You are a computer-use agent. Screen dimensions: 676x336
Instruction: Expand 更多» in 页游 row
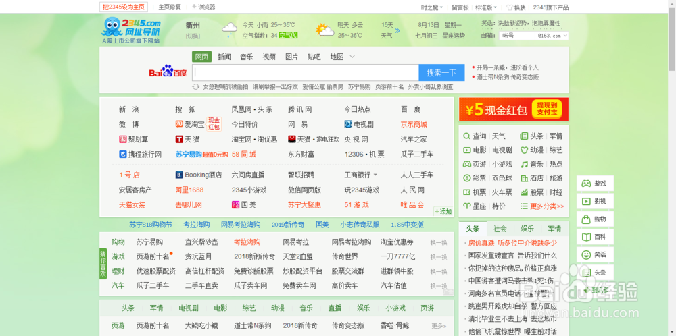pos(439,326)
